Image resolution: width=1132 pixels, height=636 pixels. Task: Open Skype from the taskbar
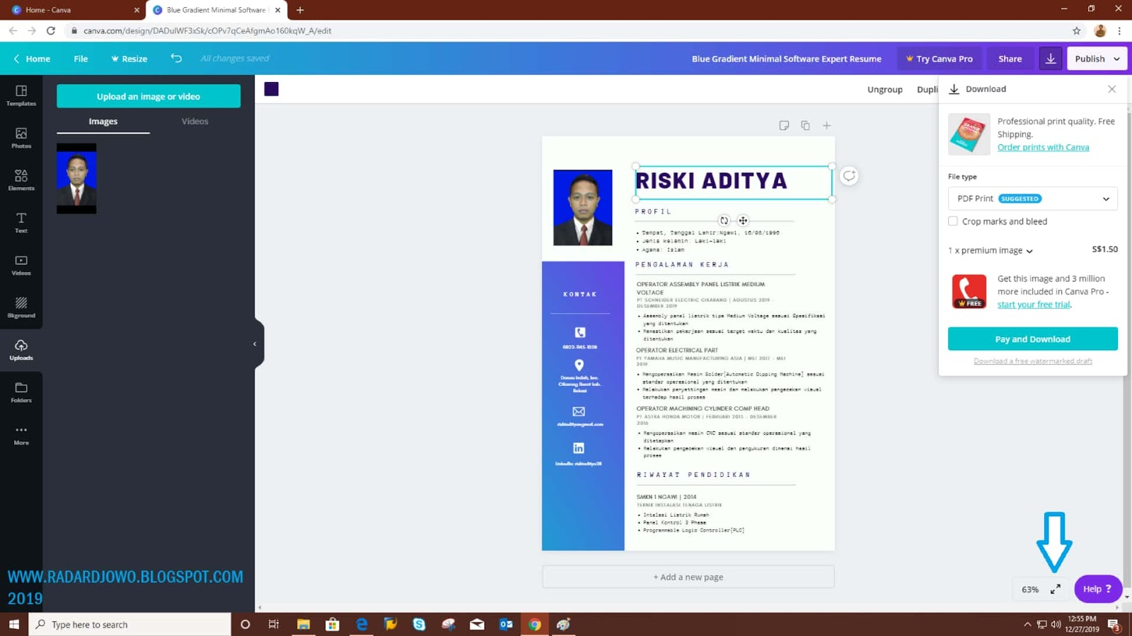(419, 625)
